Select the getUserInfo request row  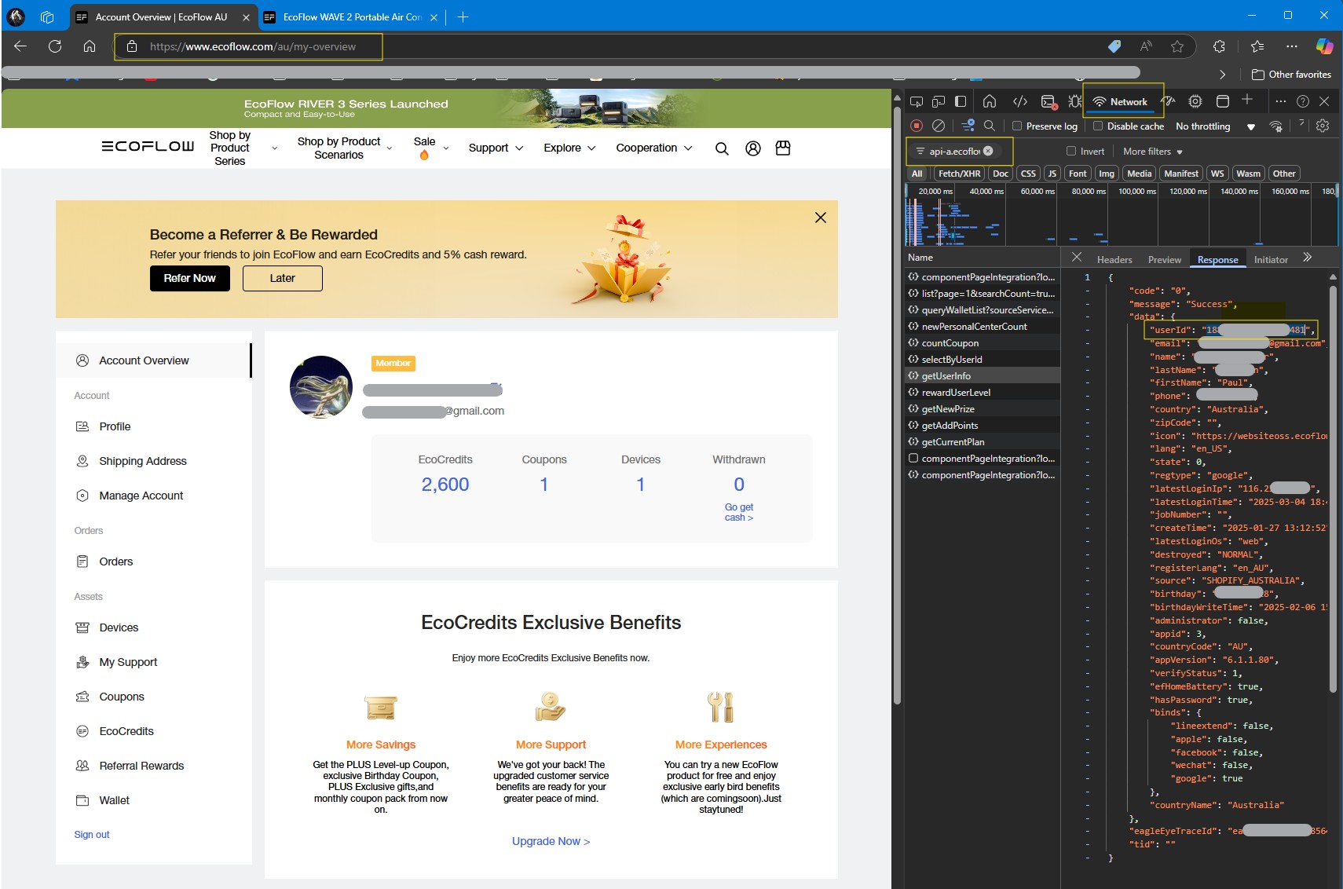coord(946,375)
